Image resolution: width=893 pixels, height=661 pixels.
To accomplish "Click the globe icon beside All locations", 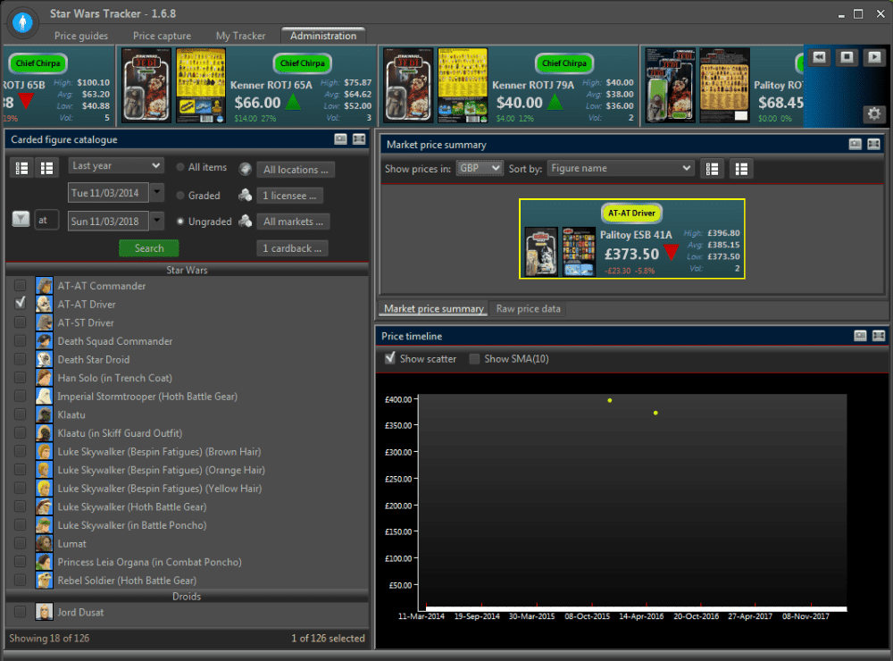I will coord(246,169).
